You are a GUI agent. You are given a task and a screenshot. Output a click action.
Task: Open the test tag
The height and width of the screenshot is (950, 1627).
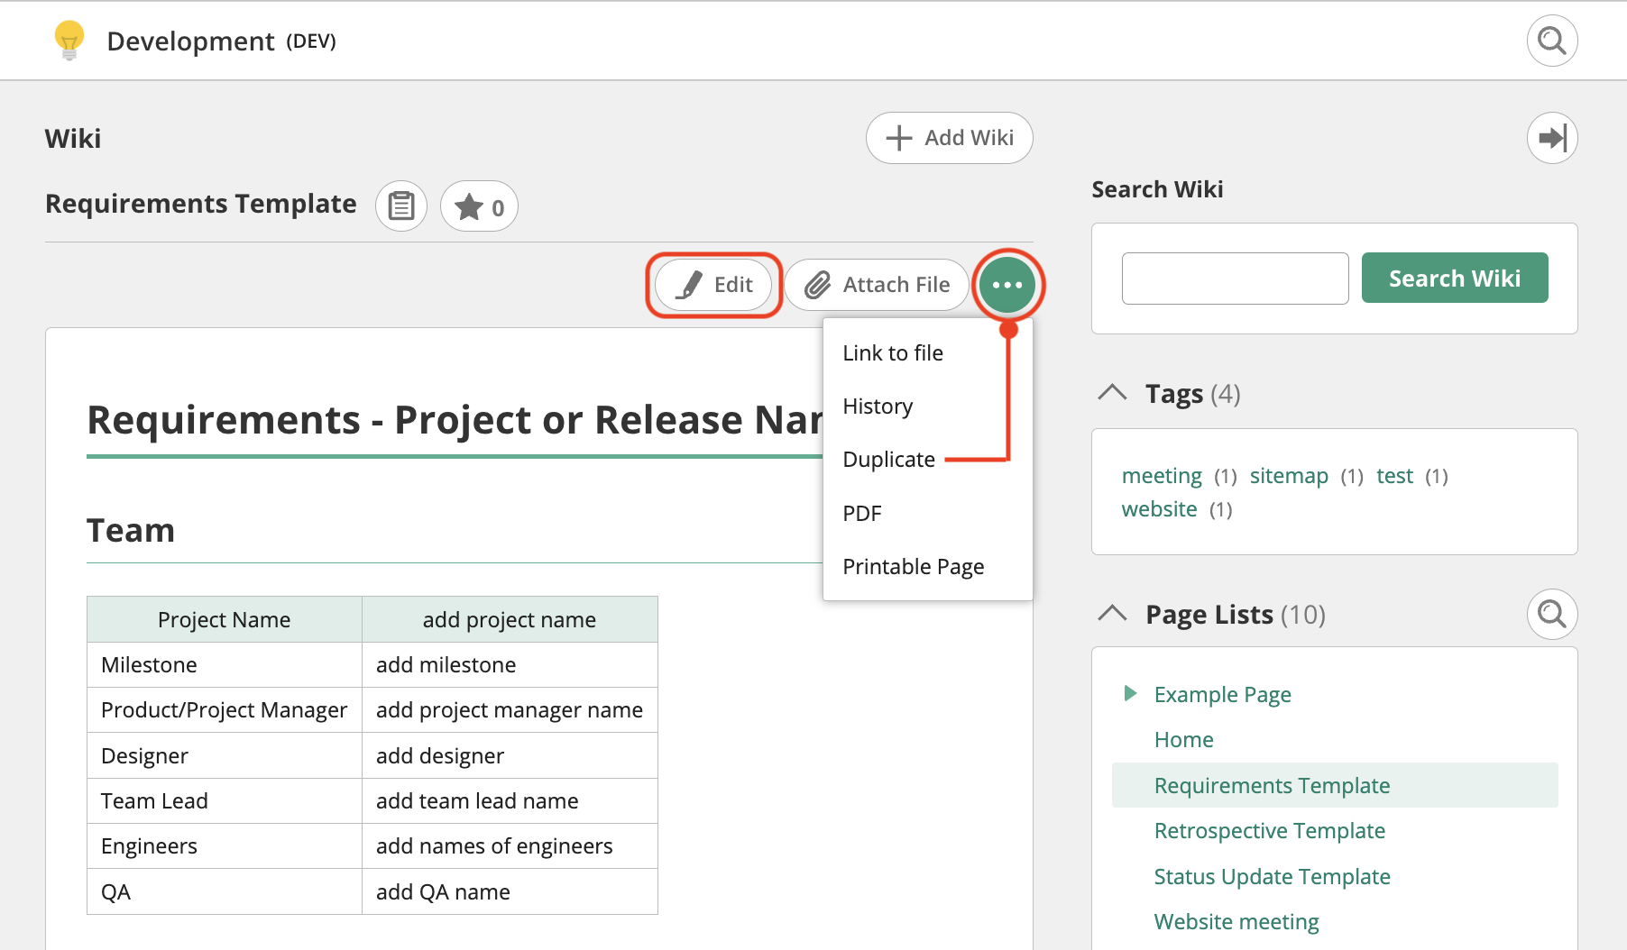click(x=1394, y=476)
